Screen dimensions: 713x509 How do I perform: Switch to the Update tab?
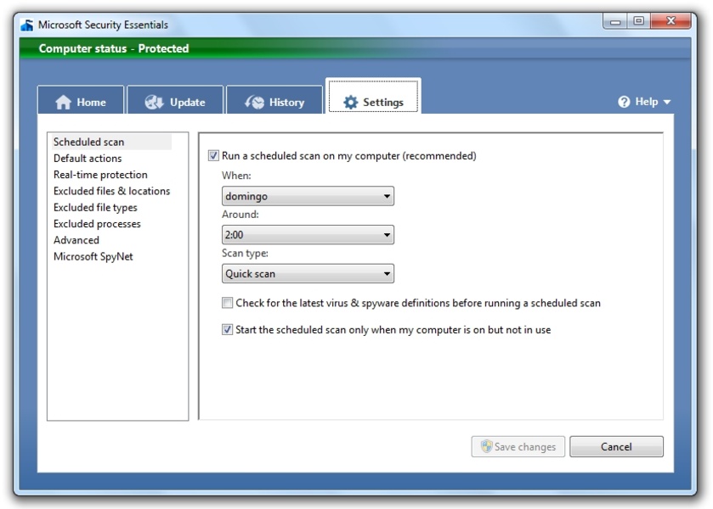tap(175, 100)
